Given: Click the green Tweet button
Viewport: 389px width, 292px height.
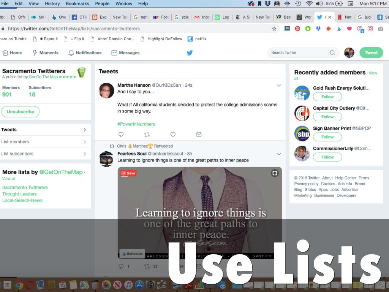Looking at the screenshot, I should [371, 53].
